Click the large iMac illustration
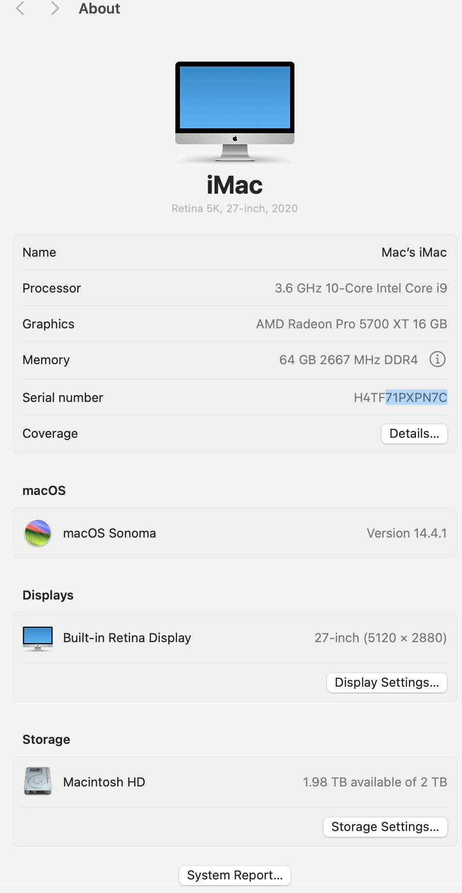Viewport: 462px width, 893px height. tap(235, 111)
